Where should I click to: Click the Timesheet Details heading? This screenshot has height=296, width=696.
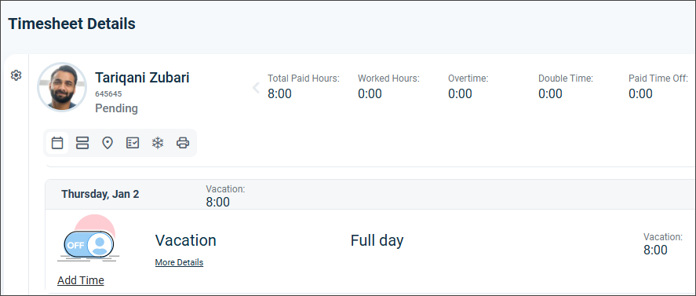click(71, 24)
